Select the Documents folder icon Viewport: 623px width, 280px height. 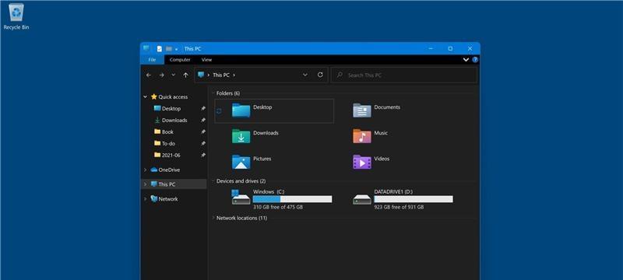coord(362,110)
